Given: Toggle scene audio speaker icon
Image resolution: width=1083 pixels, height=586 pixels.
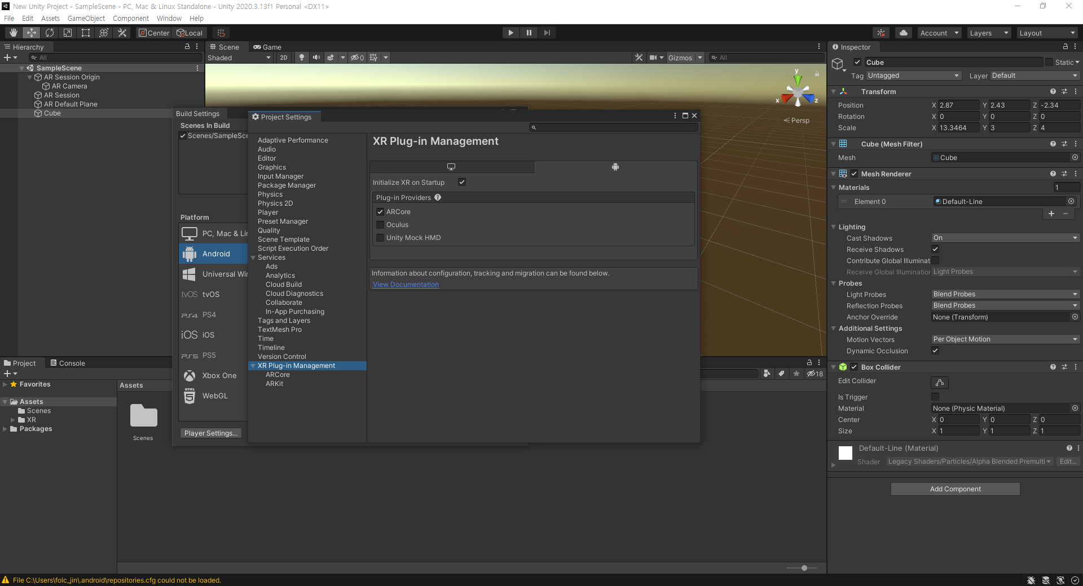Looking at the screenshot, I should point(316,57).
